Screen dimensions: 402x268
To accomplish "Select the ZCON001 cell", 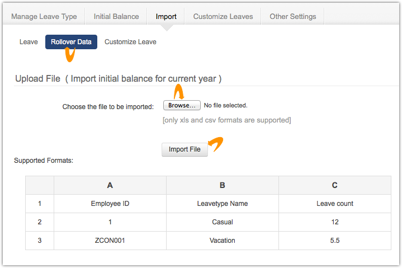I will tap(110, 240).
